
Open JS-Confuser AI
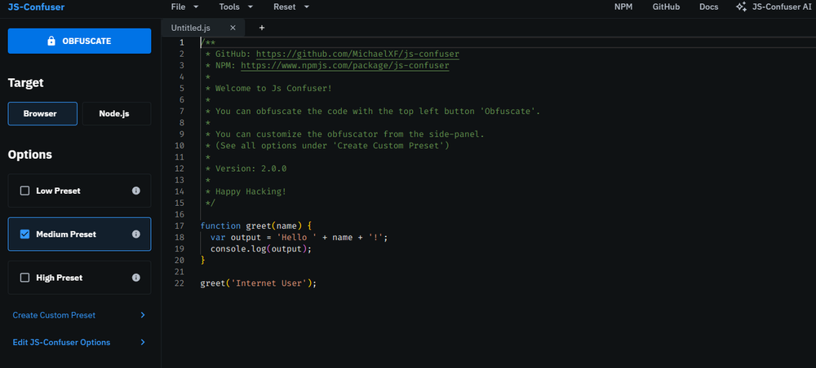point(775,7)
